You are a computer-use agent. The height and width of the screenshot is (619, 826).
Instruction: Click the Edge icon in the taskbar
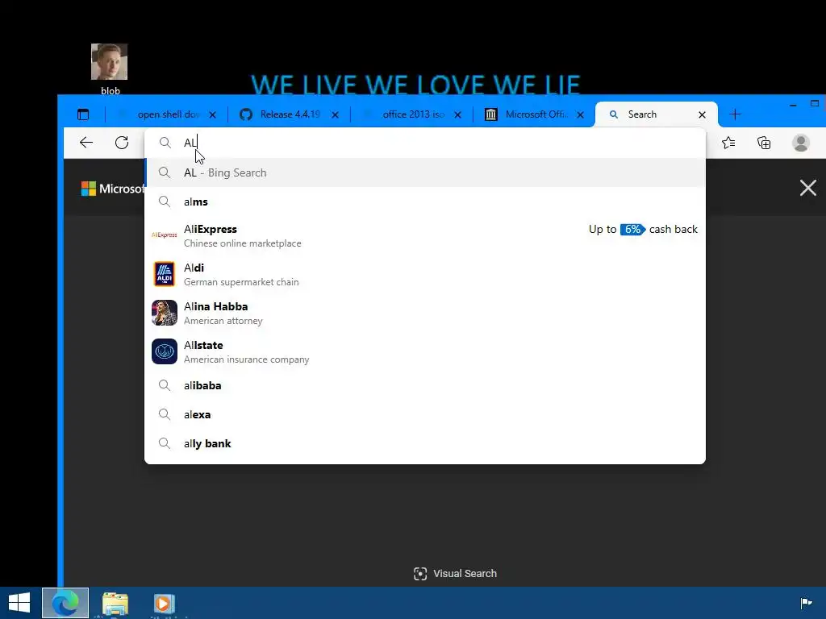(x=65, y=603)
